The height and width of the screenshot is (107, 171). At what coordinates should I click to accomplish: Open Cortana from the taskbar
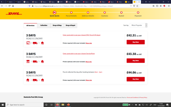(46, 105)
